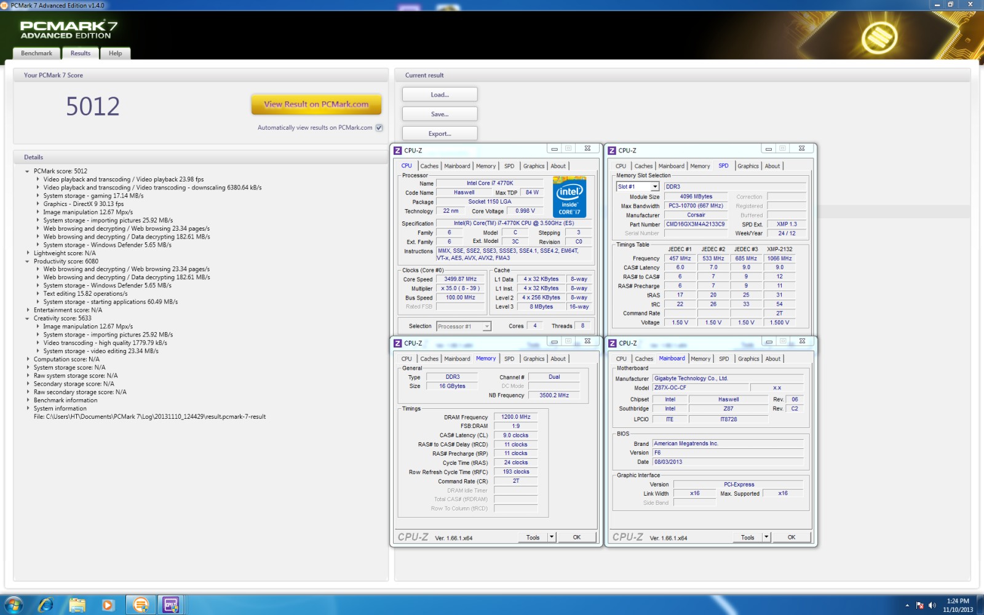Open Caches tab in CPU-Z Processor window
984x615 pixels.
429,166
